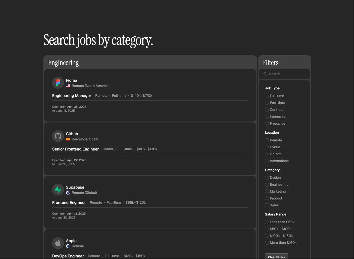Click the $130k–$150k salary text
This screenshot has width=354, height=259.
(x=134, y=256)
